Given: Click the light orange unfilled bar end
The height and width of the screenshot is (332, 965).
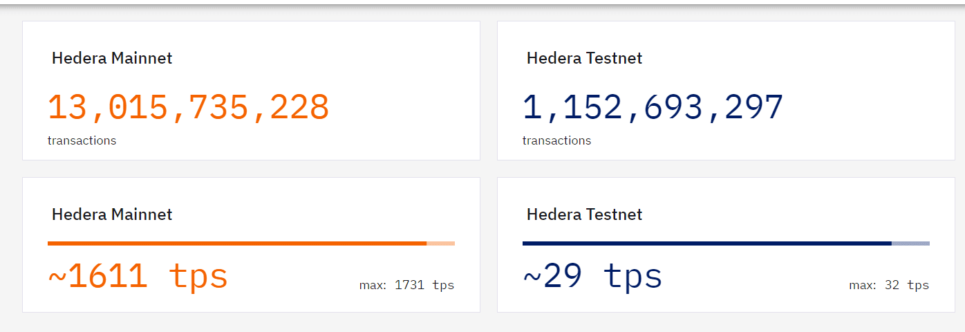Looking at the screenshot, I should [440, 243].
